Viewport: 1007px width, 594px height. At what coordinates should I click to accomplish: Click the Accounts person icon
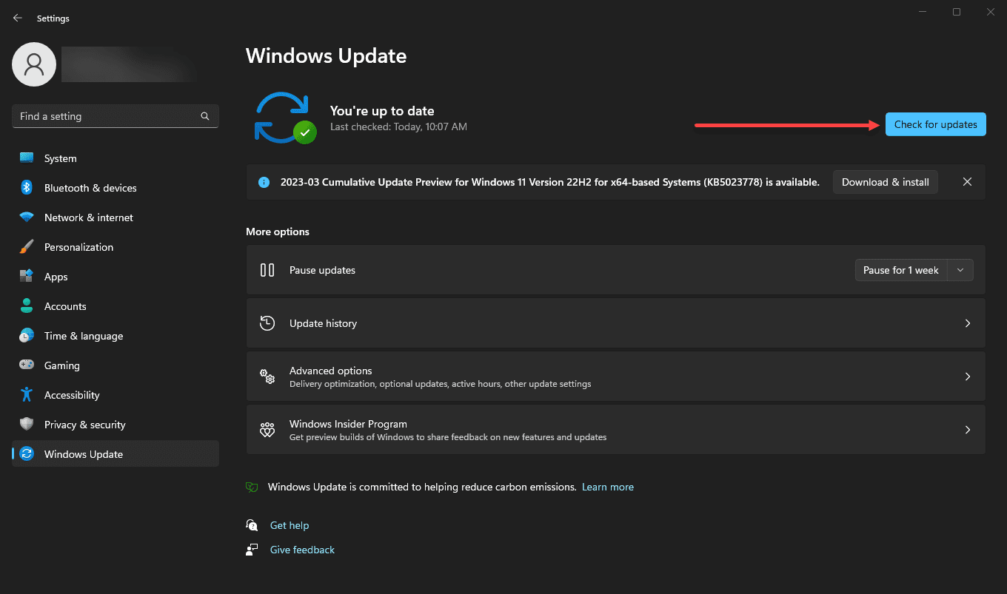(27, 306)
